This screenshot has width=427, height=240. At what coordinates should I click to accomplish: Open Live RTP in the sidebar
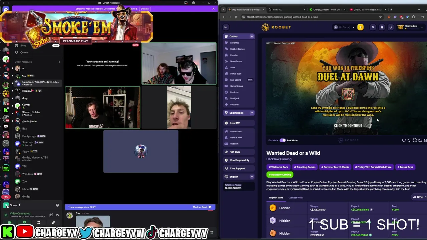239,123
